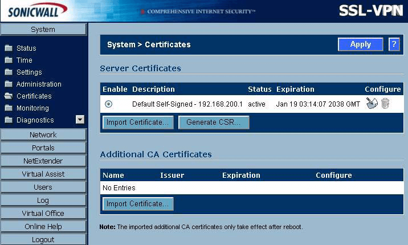The height and width of the screenshot is (245, 408).
Task: Select the System menu section
Action: click(x=43, y=29)
